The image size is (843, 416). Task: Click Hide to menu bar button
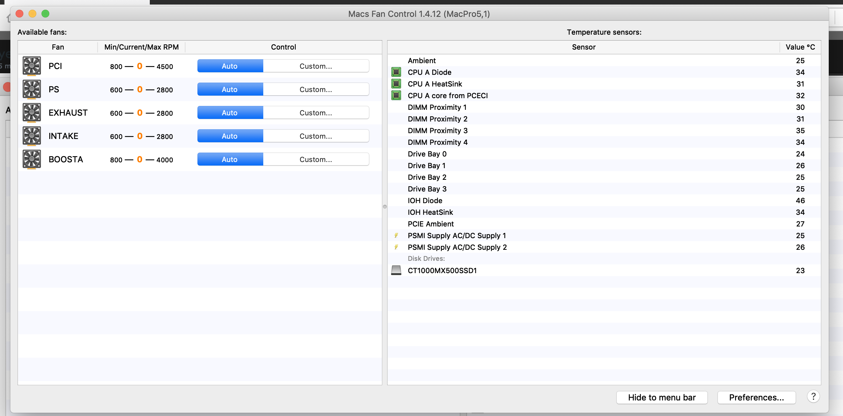(661, 397)
